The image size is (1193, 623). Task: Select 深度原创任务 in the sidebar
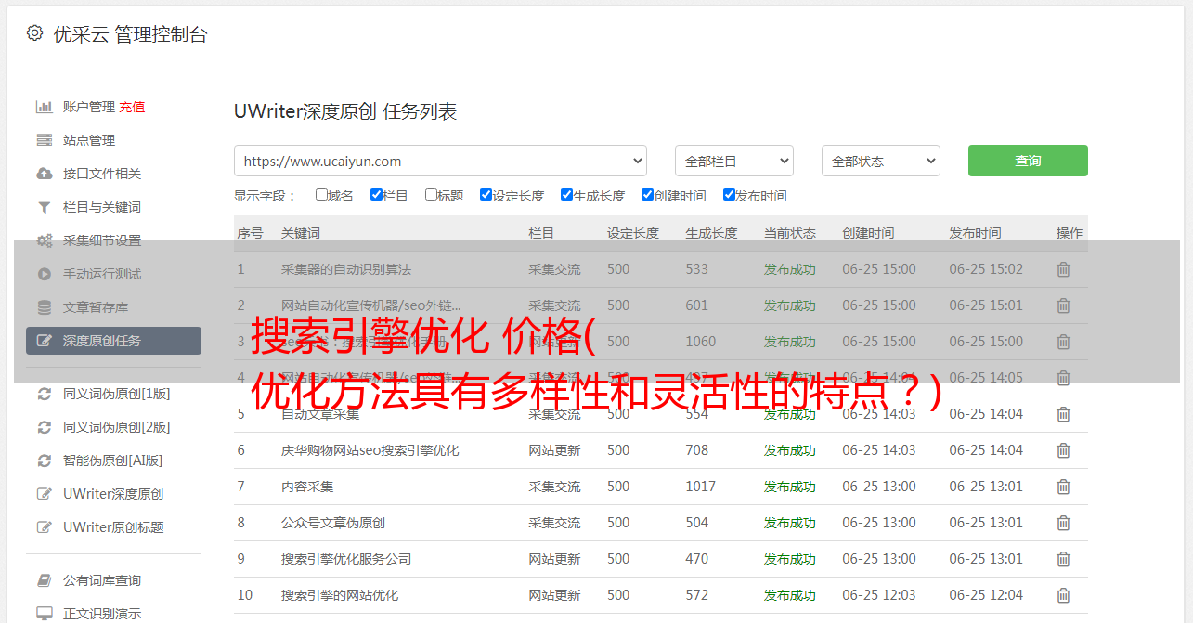[113, 341]
